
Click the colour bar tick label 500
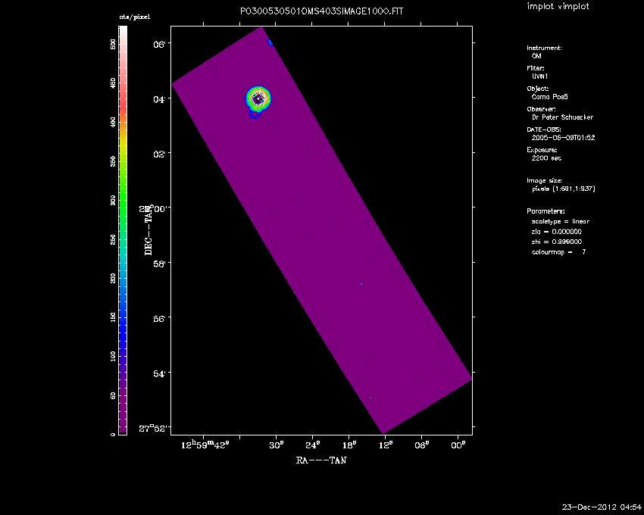113,45
